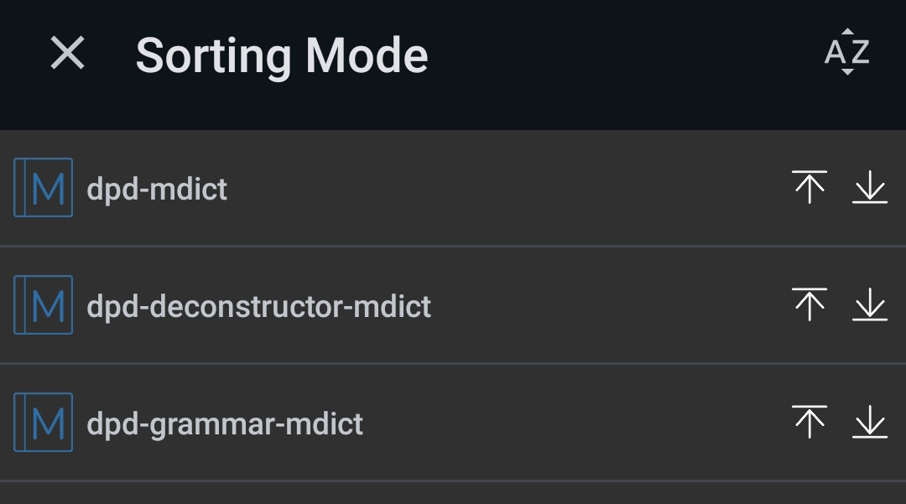Click the up arrow on dpd-grammar-mdict row

809,423
